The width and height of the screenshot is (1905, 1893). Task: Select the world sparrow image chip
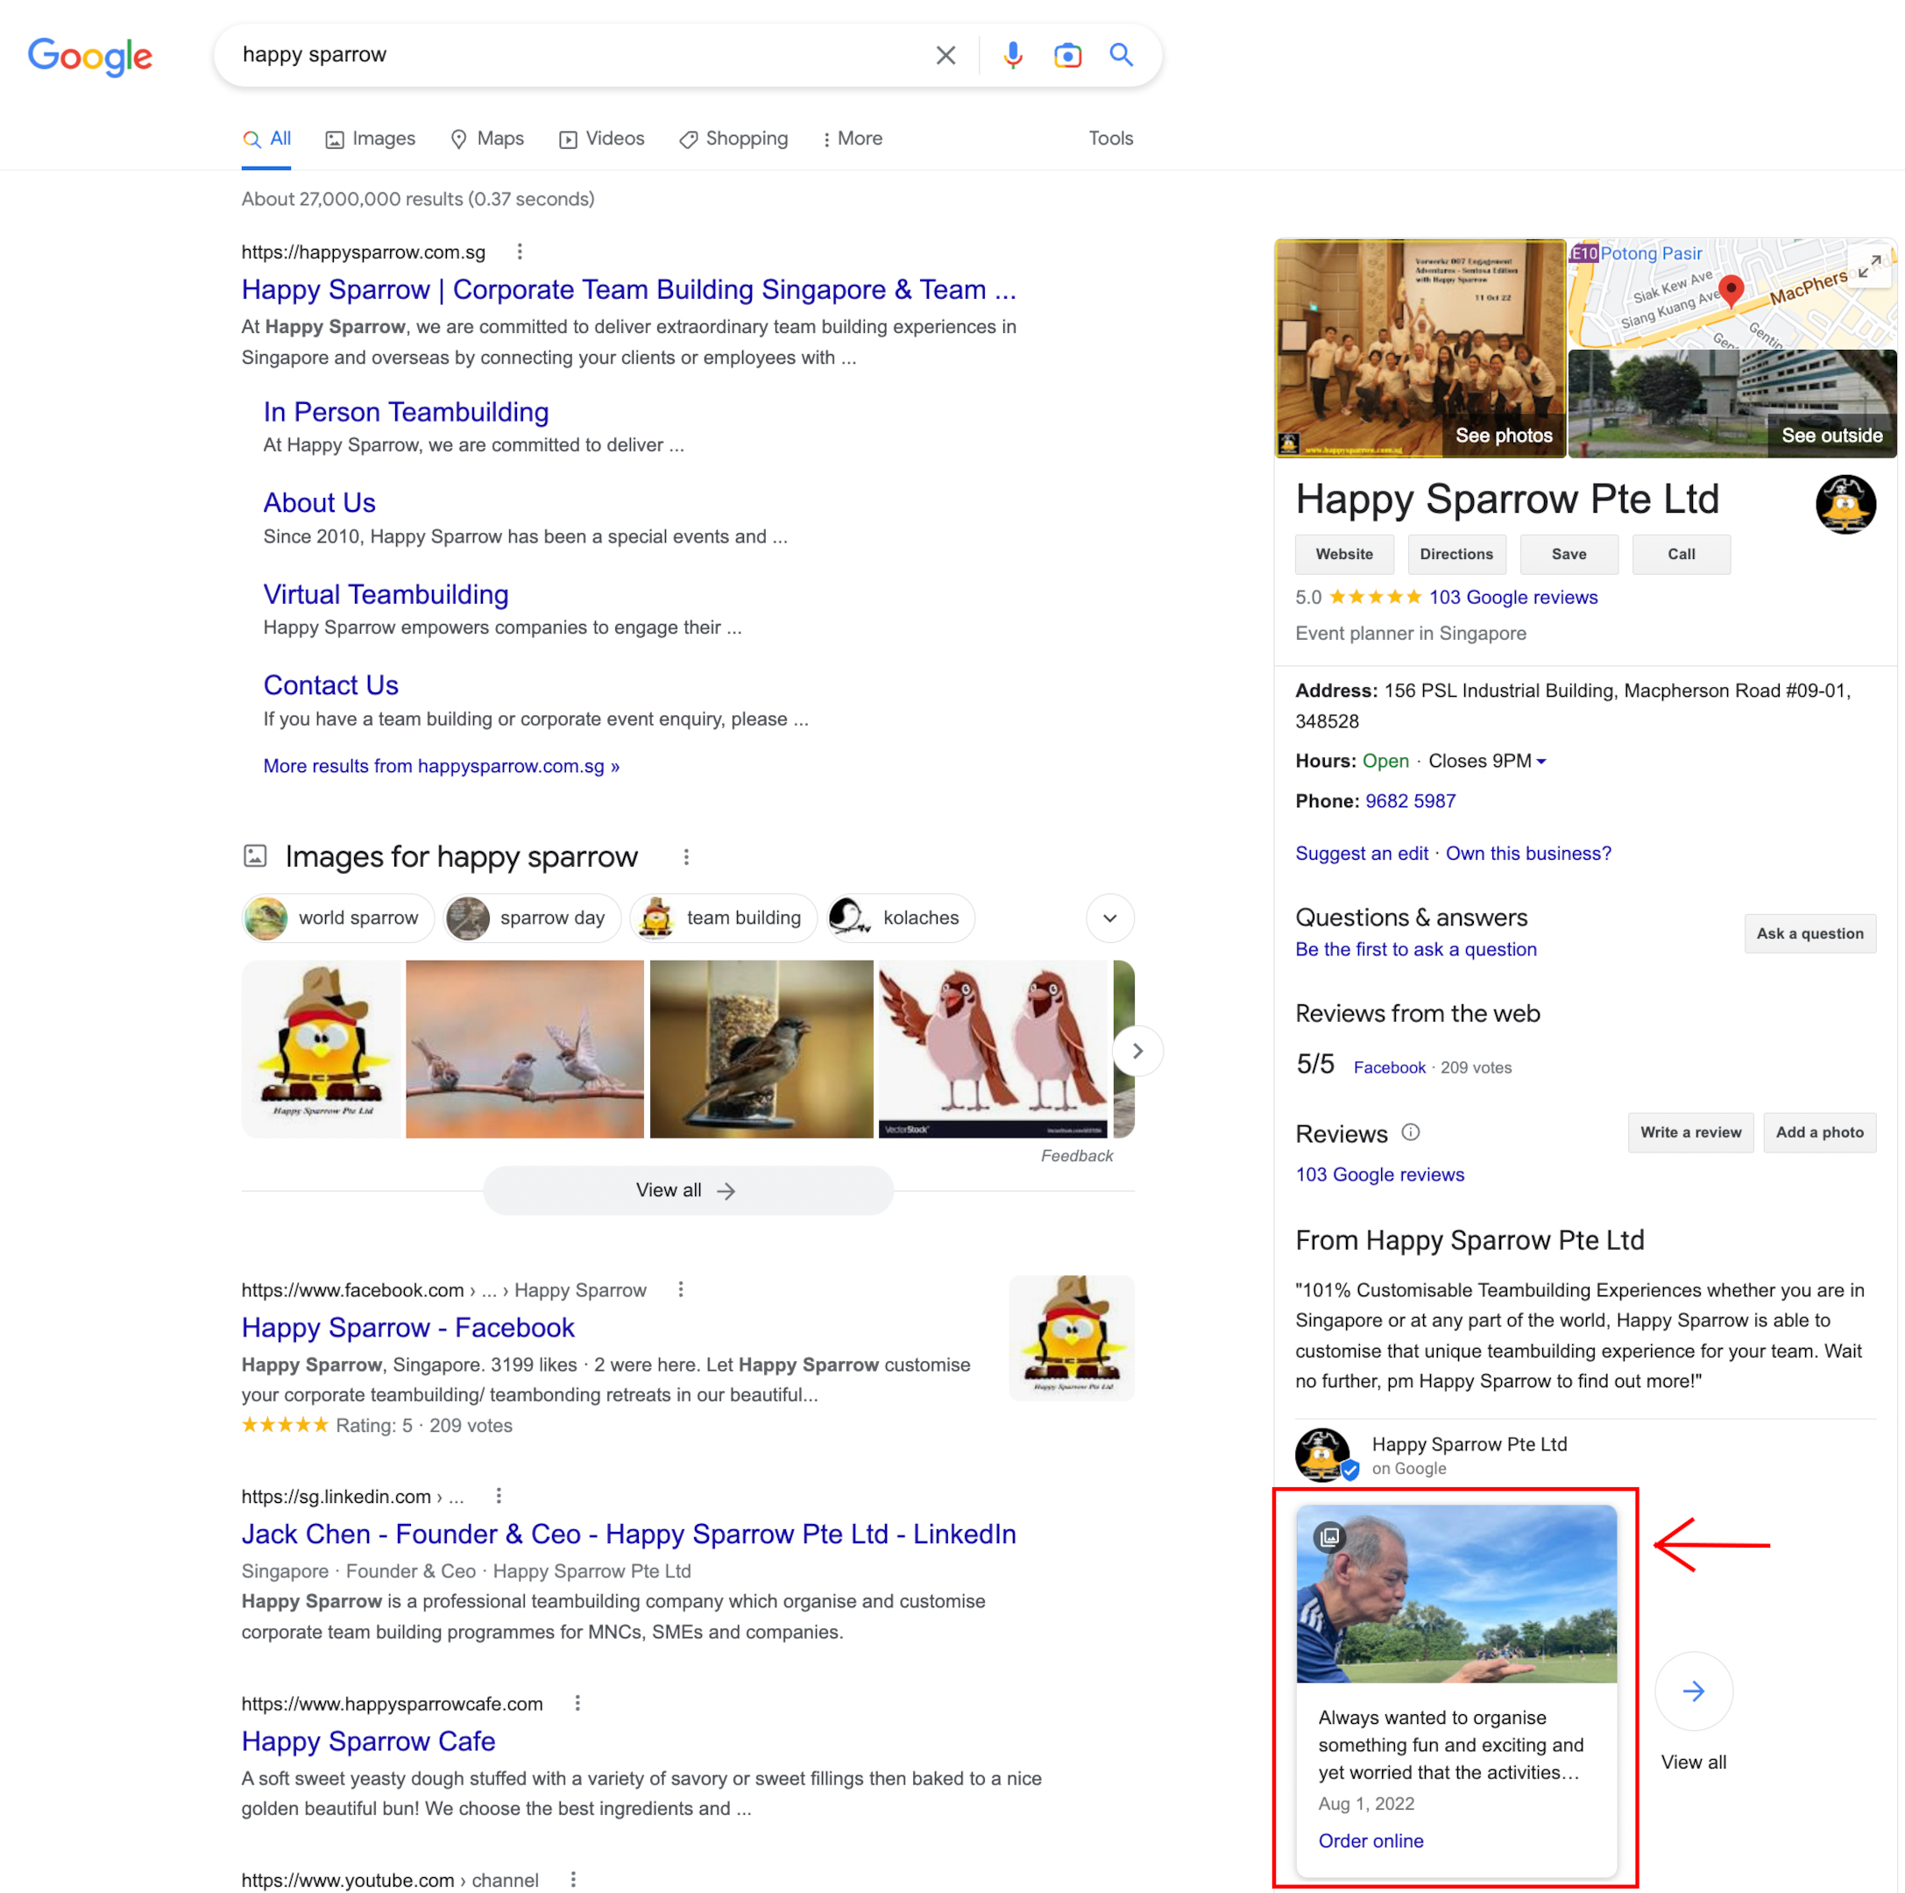337,918
